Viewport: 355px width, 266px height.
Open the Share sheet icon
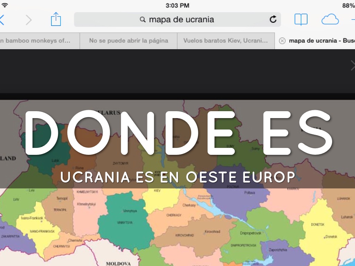(56, 19)
